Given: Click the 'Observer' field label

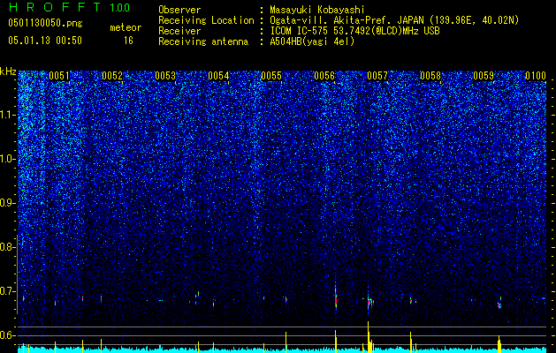Looking at the screenshot, I should 179,10.
